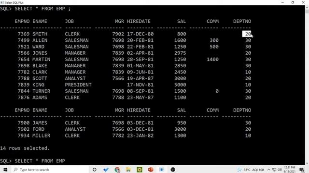Close the SQL Plus window

click(303, 2)
